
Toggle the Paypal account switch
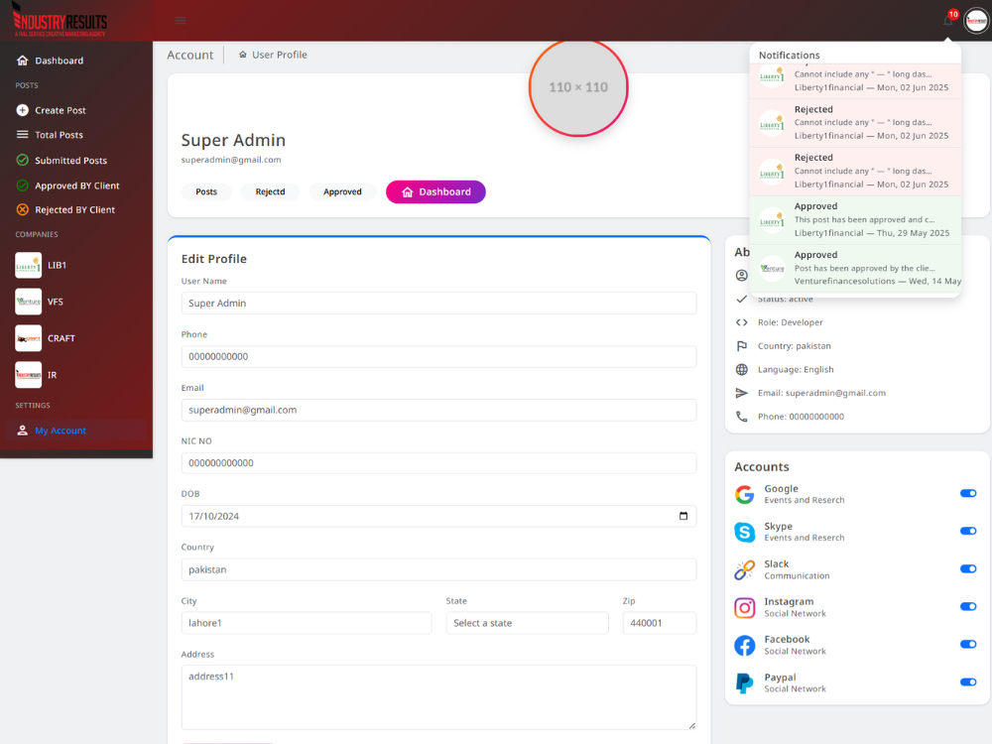tap(968, 682)
